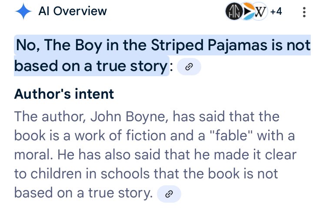This screenshot has width=326, height=210.
Task: Click the highlighted line starting with "No, The Boy"
Action: pyautogui.click(x=163, y=46)
